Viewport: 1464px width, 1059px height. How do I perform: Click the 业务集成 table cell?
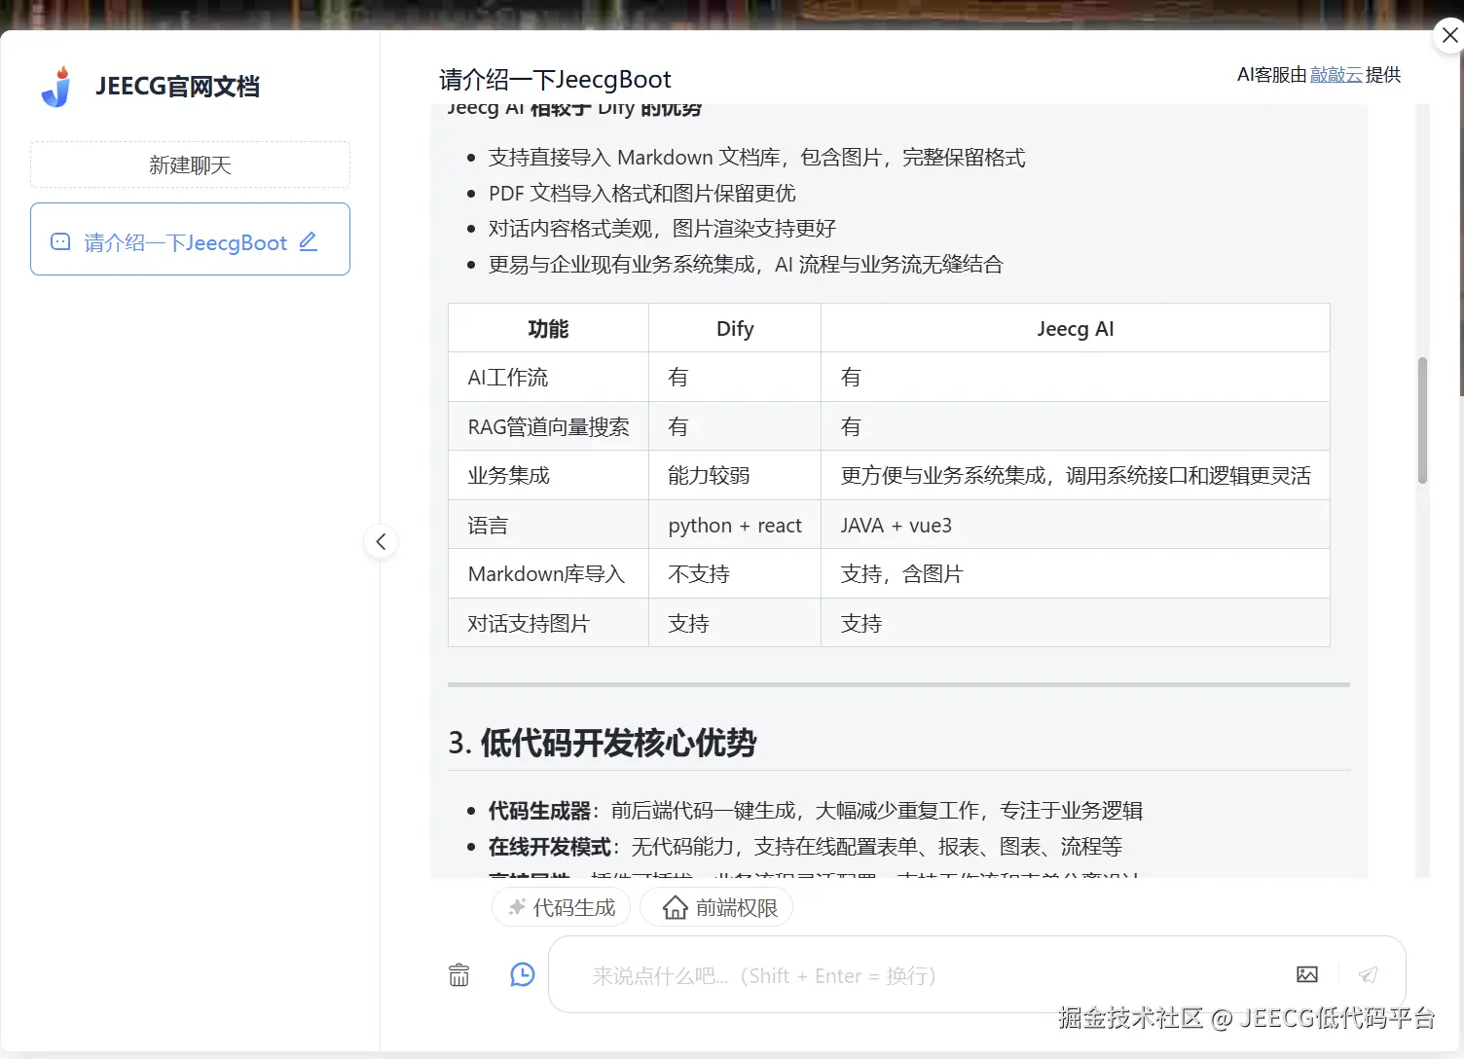[x=548, y=475]
